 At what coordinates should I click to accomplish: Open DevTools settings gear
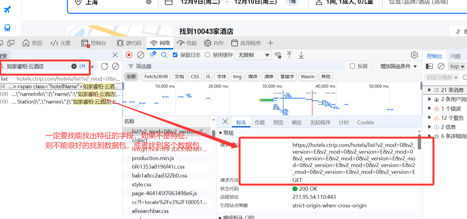click(x=414, y=55)
